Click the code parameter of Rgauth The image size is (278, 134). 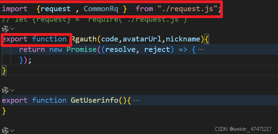(x=110, y=39)
